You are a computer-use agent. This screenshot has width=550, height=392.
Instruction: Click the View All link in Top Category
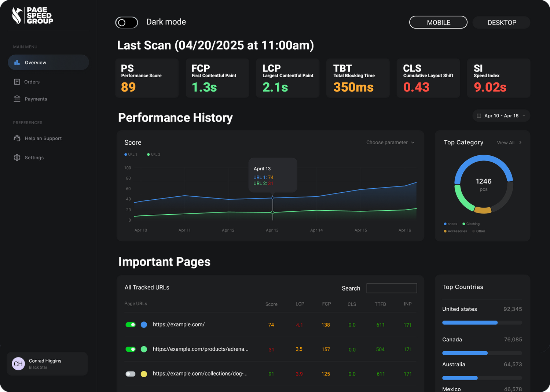pos(505,143)
